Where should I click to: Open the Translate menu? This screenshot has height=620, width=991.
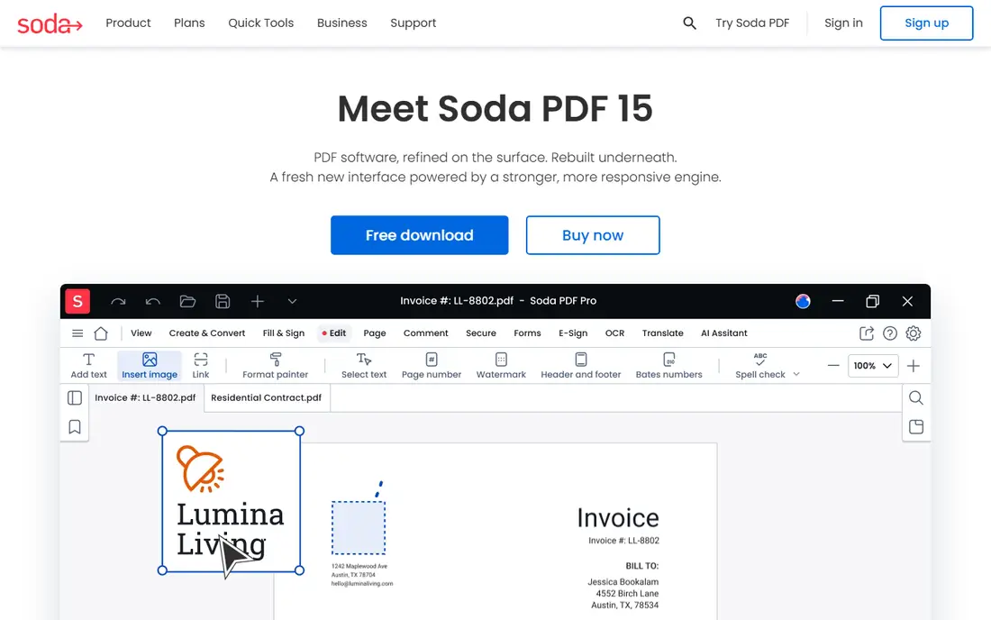pyautogui.click(x=662, y=333)
